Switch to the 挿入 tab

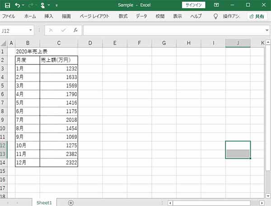click(49, 16)
